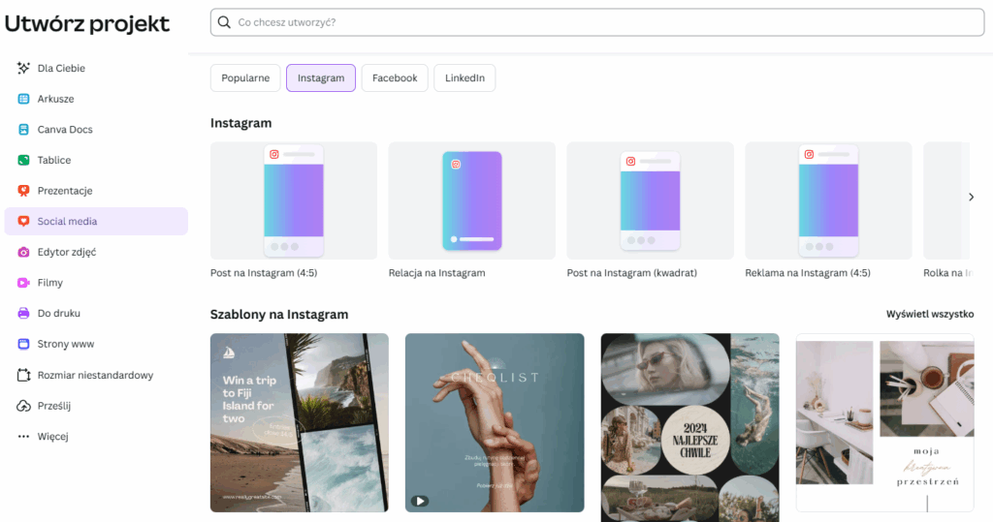This screenshot has height=522, width=993.
Task: Click play icon on Cheqlist template
Action: tap(419, 501)
